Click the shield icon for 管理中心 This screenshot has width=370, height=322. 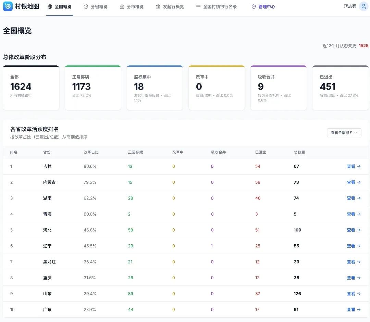click(x=254, y=7)
